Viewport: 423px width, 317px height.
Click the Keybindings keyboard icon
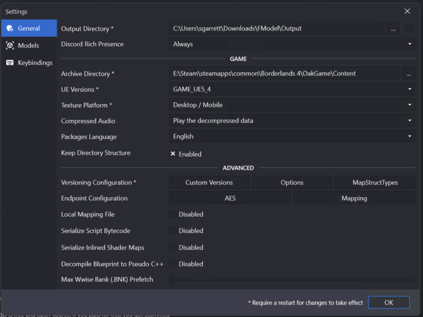[10, 63]
